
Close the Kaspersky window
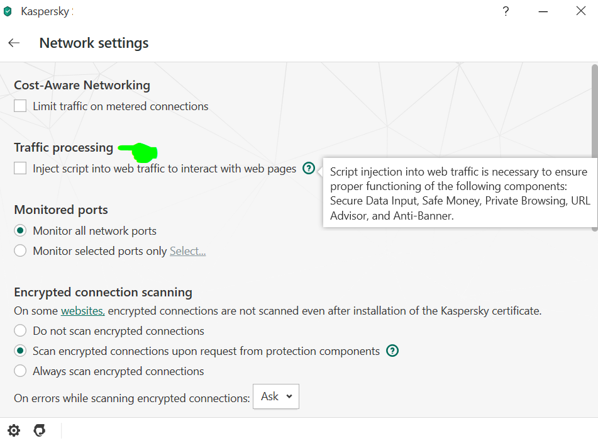[x=580, y=11]
